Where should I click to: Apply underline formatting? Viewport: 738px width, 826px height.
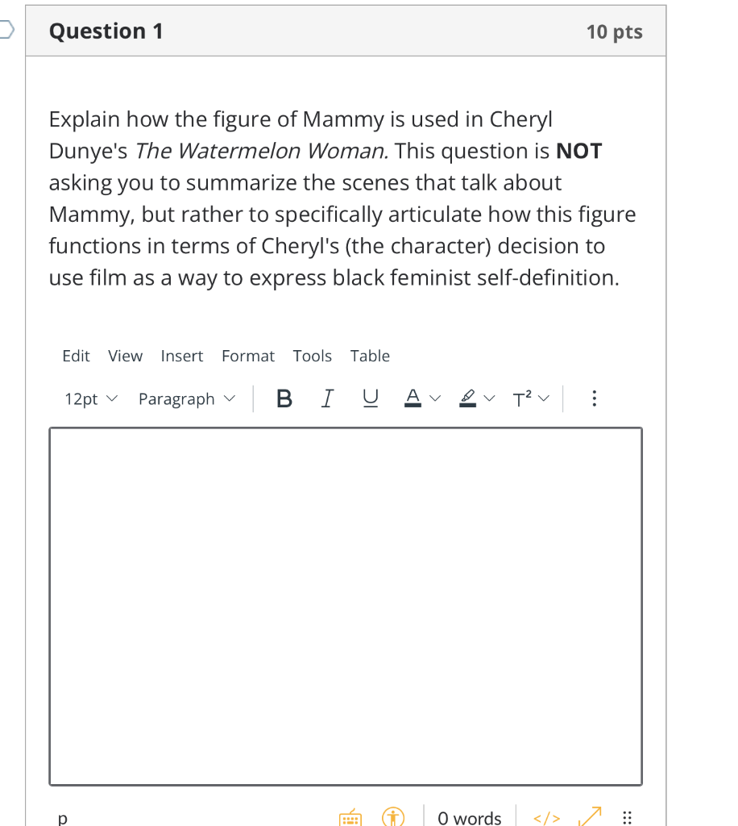370,398
